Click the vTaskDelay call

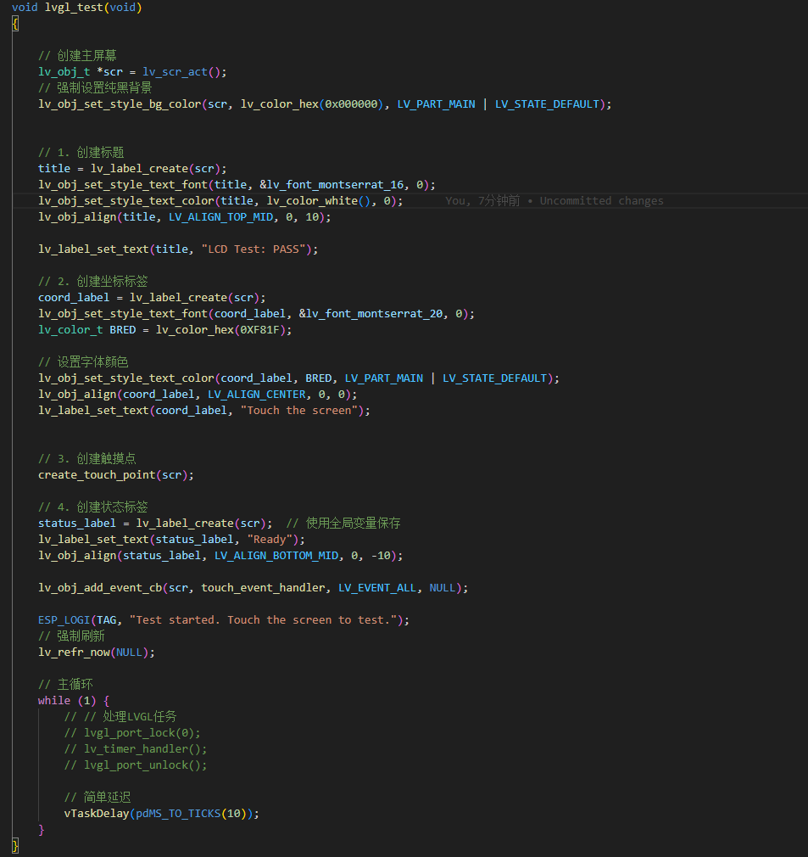pos(97,814)
